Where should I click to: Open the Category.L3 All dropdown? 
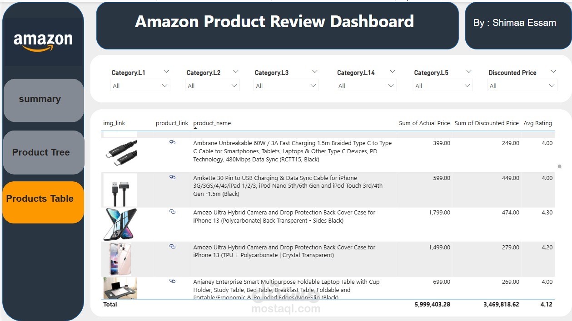click(x=286, y=86)
